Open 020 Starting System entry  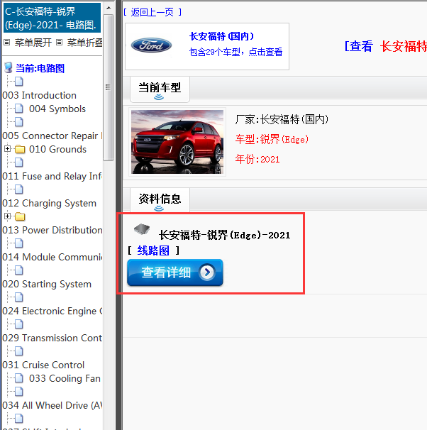coord(47,284)
